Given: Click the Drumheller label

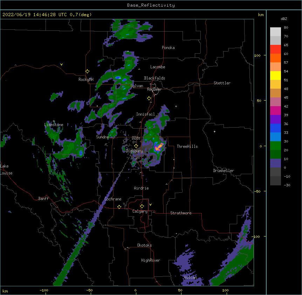Looking at the screenshot, I should point(224,171).
